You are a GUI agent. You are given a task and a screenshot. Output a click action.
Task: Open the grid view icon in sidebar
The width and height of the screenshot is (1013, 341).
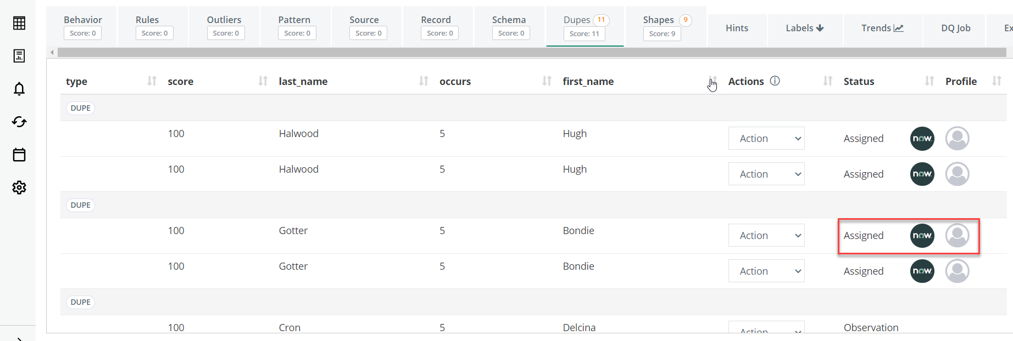(19, 23)
